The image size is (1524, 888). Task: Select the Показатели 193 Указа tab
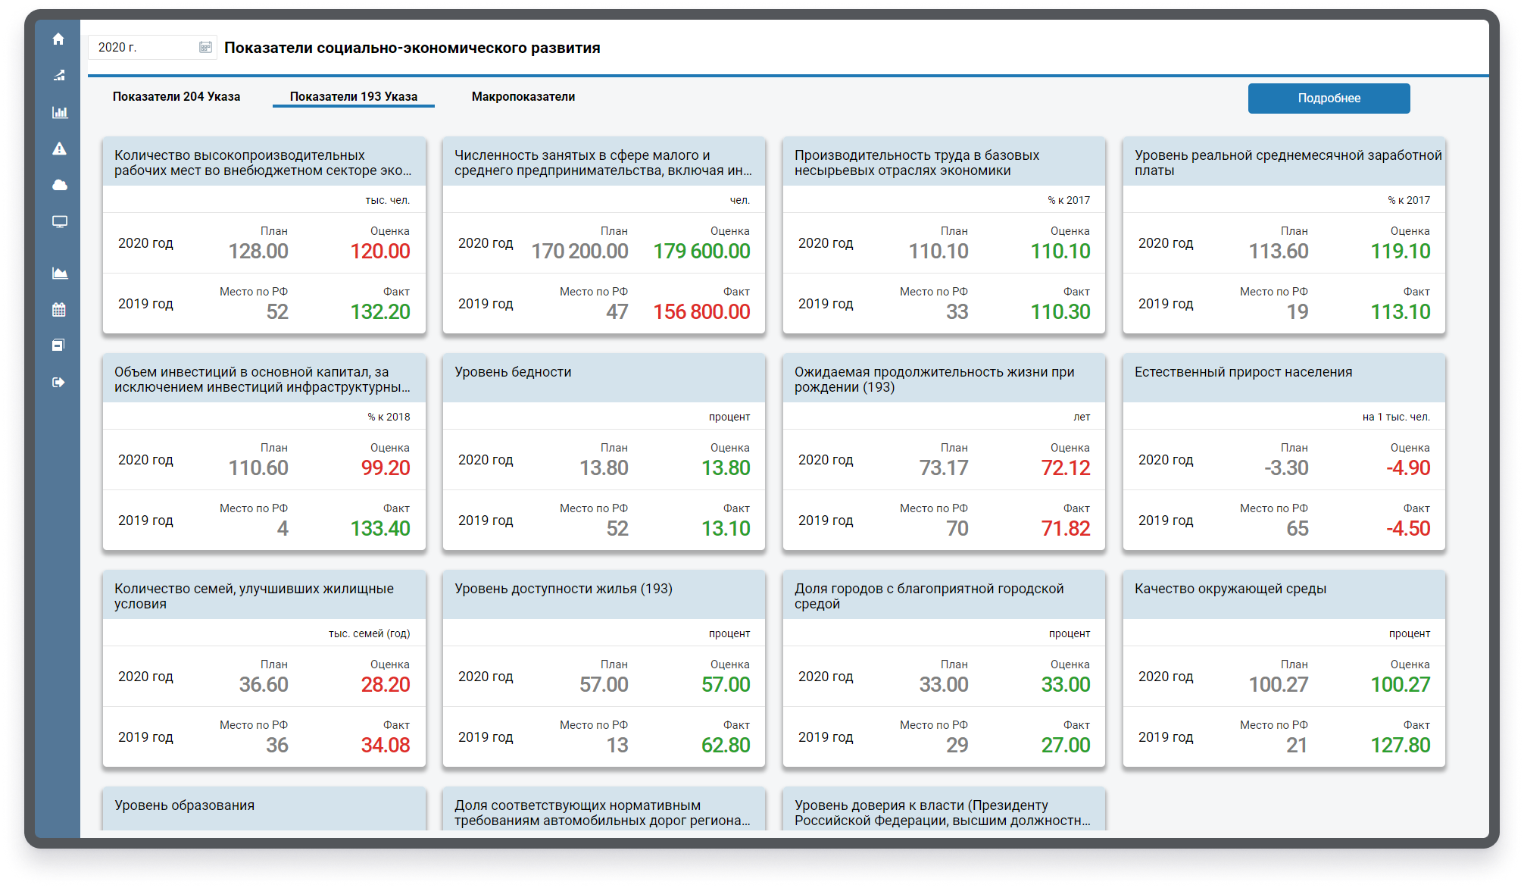click(353, 97)
